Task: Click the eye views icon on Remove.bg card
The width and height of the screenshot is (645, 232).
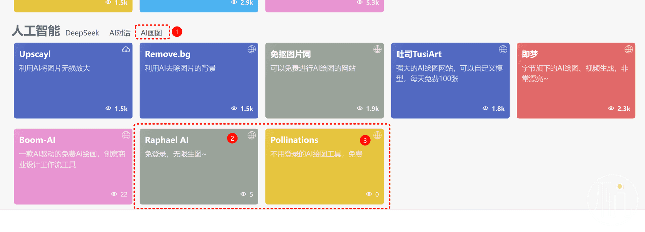Action: click(234, 108)
